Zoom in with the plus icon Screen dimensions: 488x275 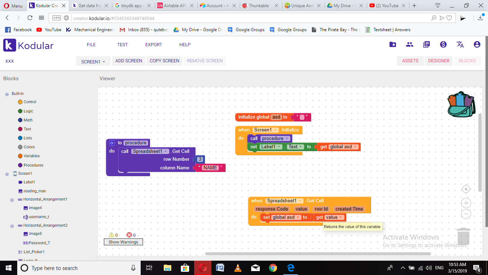[466, 203]
